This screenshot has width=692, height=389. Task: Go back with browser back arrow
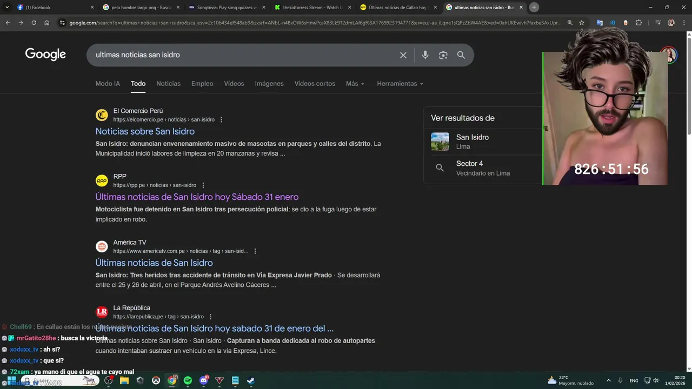(8, 23)
